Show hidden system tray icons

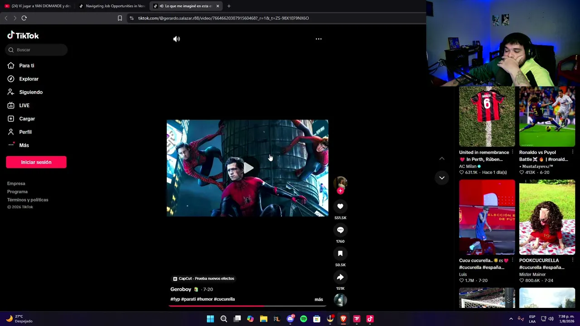[x=511, y=319]
